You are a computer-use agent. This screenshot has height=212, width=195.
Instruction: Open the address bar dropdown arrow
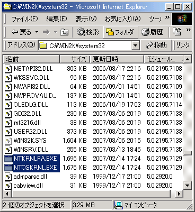click(136, 46)
